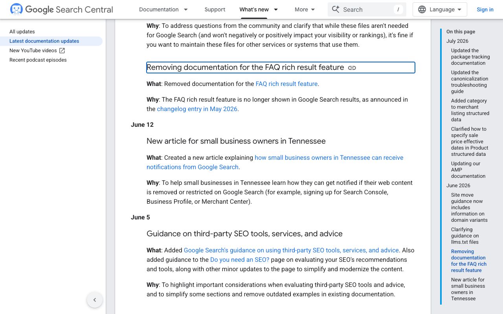The height and width of the screenshot is (314, 503).
Task: Expand the What's new dropdown arrow
Action: click(x=276, y=9)
